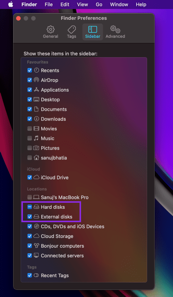Enable the Movies checkbox
The image size is (173, 297).
click(30, 129)
